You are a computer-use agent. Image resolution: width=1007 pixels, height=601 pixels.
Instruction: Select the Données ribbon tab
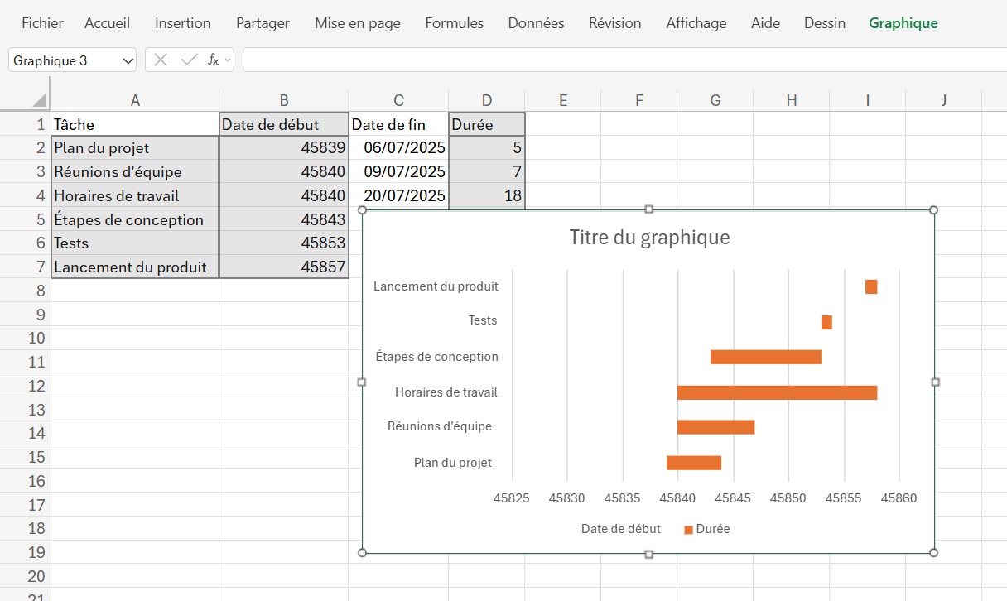(535, 23)
